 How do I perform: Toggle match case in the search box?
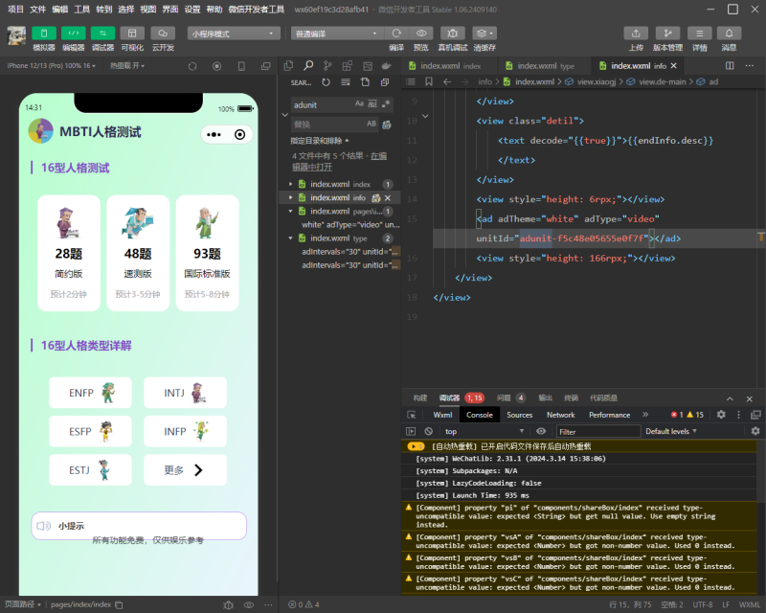point(360,103)
